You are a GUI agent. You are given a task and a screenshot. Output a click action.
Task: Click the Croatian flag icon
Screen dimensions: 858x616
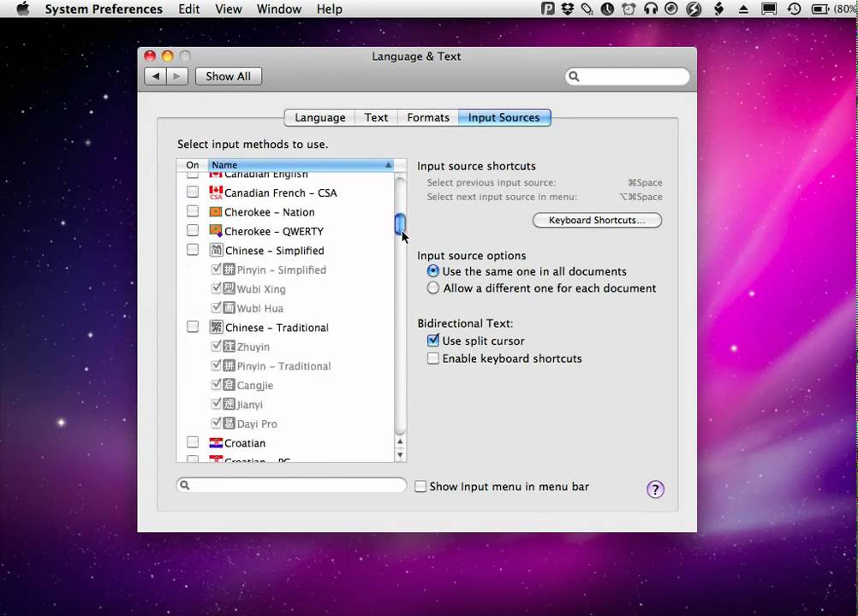216,442
